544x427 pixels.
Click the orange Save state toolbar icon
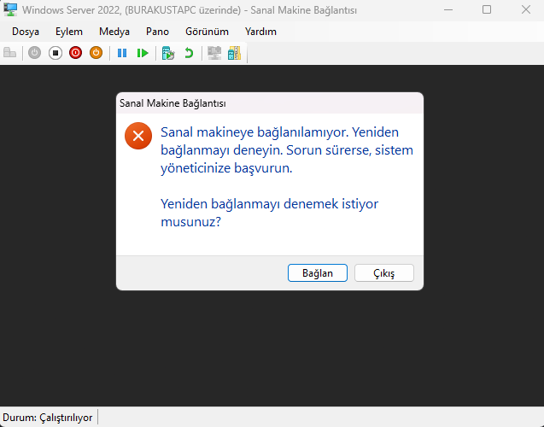(x=97, y=53)
